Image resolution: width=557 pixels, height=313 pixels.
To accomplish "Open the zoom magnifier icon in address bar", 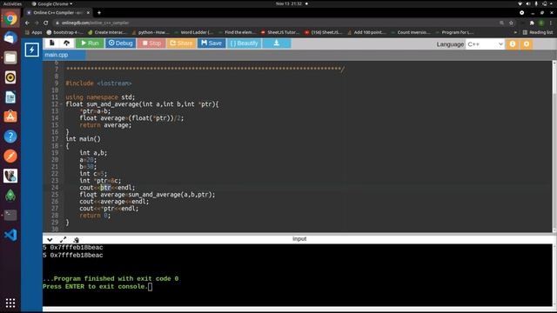I will click(x=501, y=23).
